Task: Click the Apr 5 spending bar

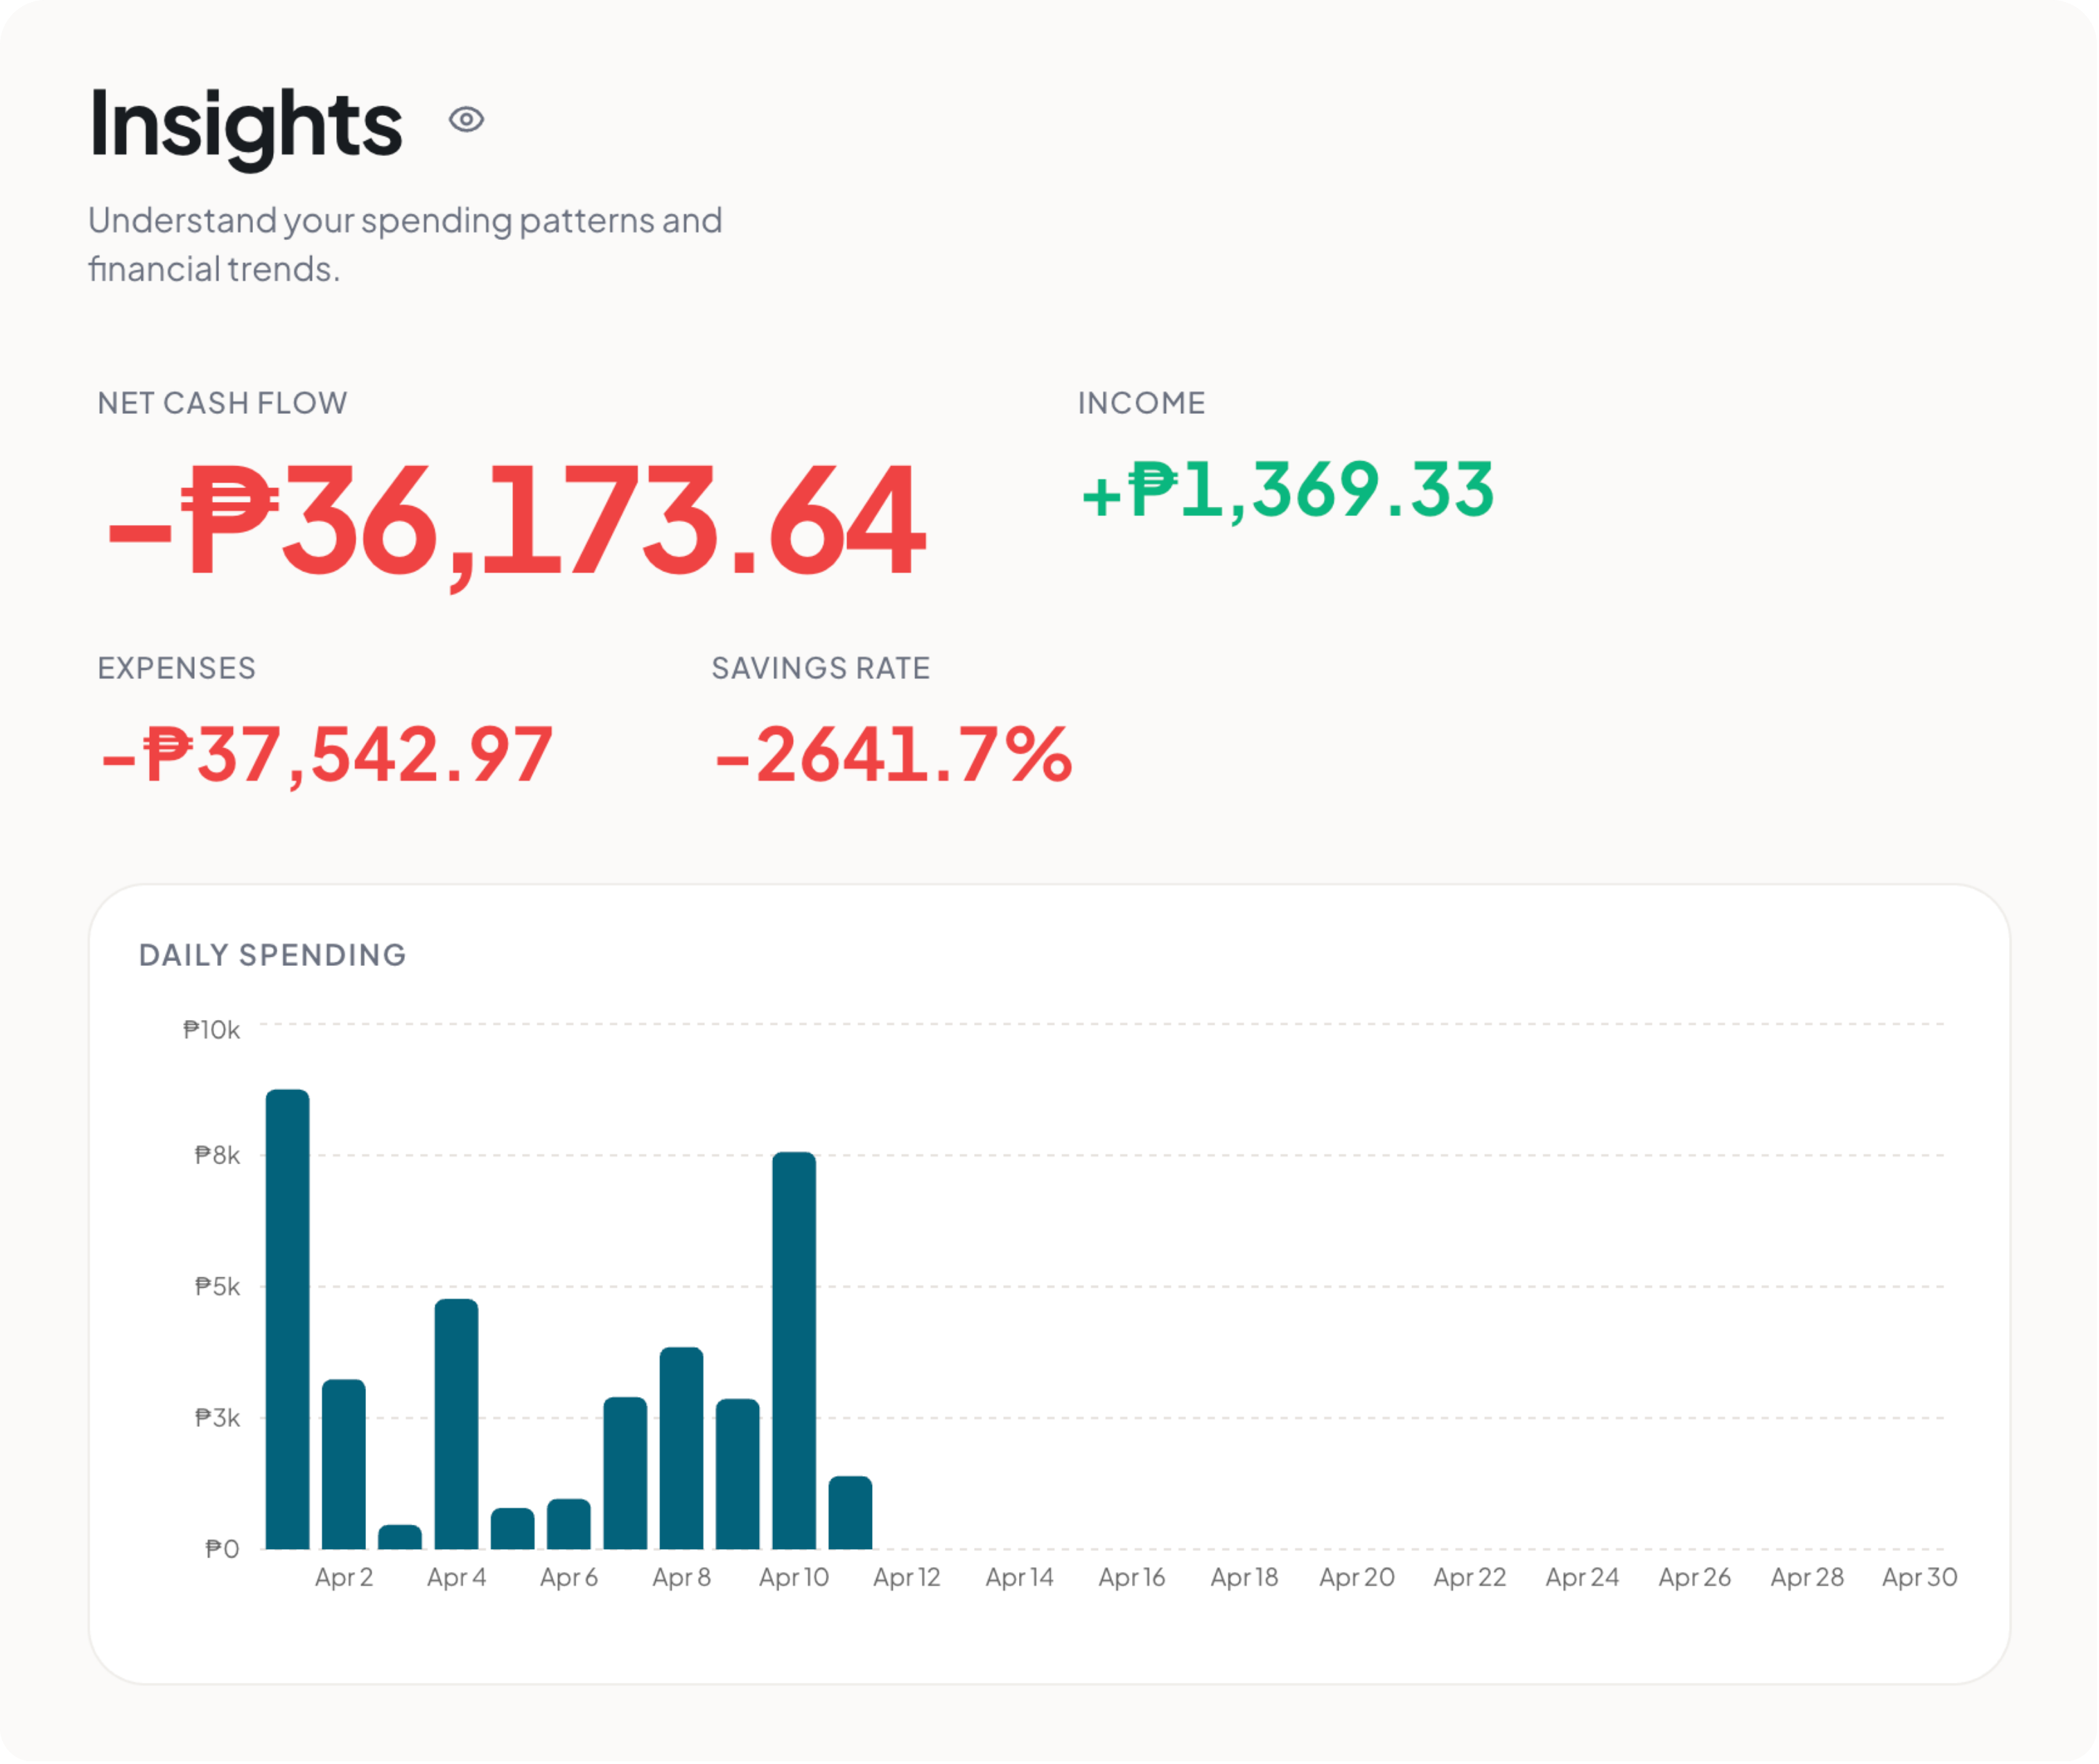Action: 513,1529
